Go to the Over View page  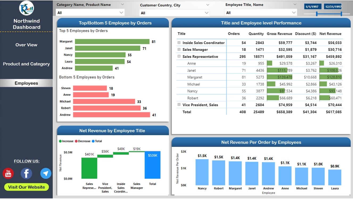click(26, 45)
